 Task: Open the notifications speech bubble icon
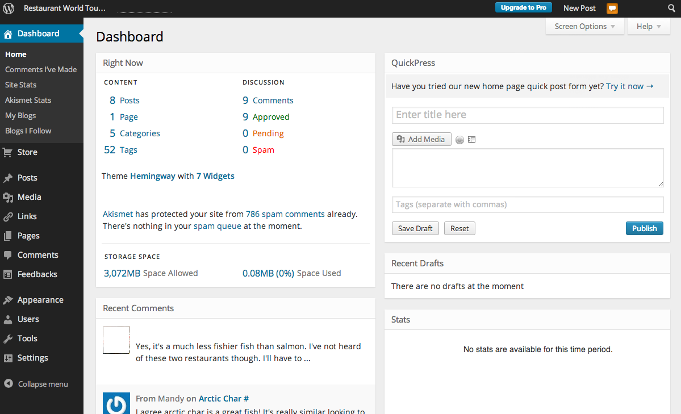click(x=612, y=9)
